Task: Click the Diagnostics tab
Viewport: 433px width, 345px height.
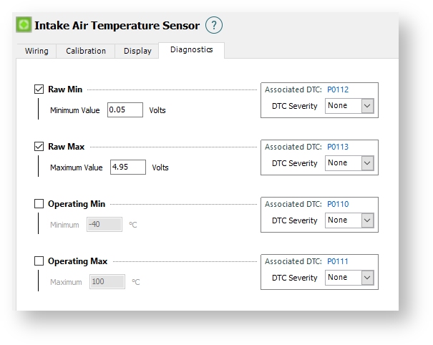Action: (x=191, y=50)
